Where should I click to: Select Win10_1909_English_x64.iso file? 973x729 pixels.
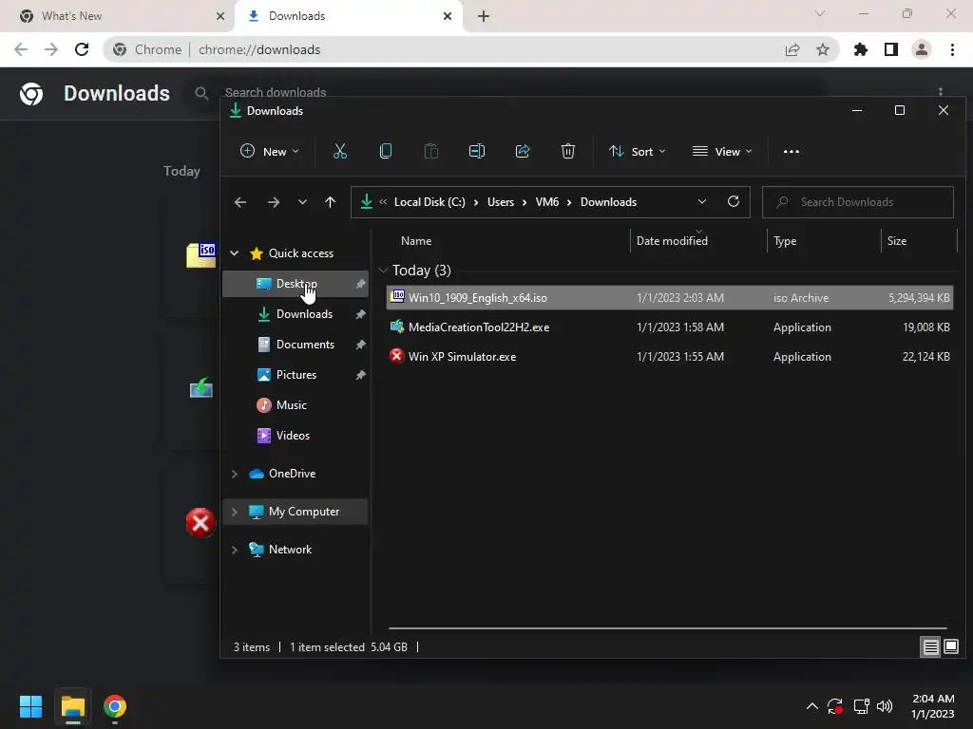pyautogui.click(x=670, y=298)
